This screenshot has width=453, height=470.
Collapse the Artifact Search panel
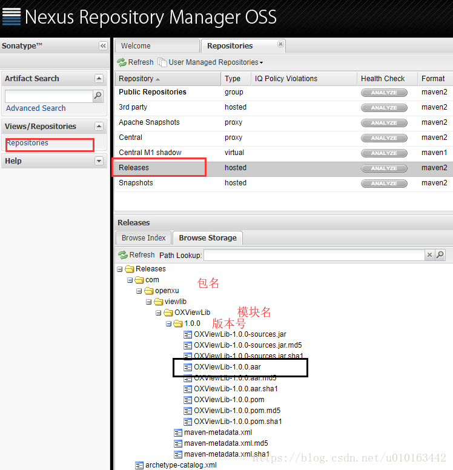pos(99,79)
